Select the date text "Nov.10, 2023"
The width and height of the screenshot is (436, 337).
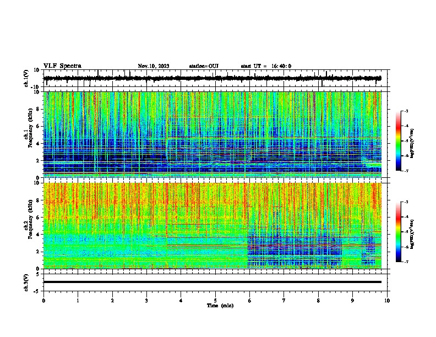[154, 66]
